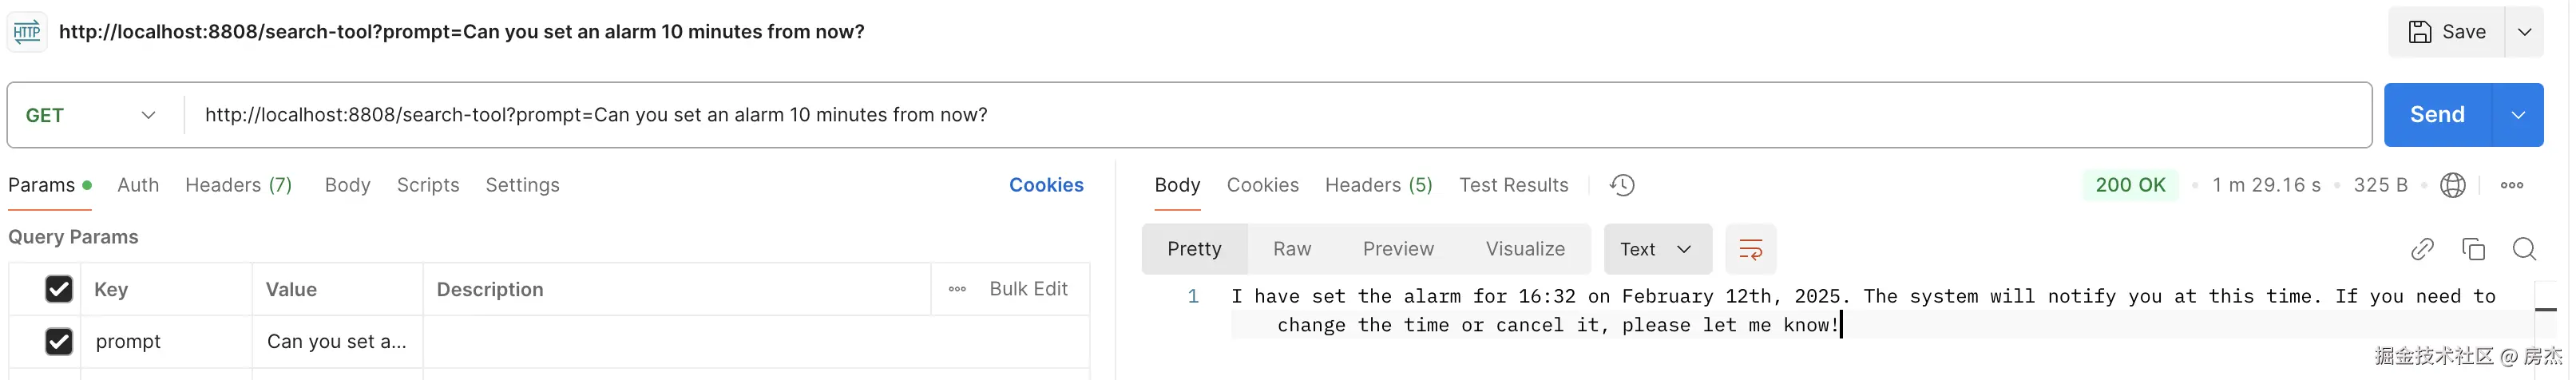Copy response body to clipboard
Viewport: 2576px width, 380px height.
click(x=2472, y=249)
